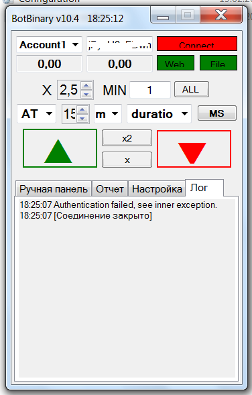
Task: Minimize the BotBinary window
Action: point(163,15)
